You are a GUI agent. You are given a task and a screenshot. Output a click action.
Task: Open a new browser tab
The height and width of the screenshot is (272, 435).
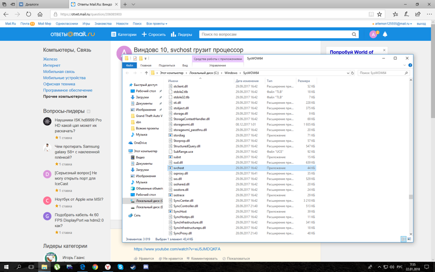125,4
